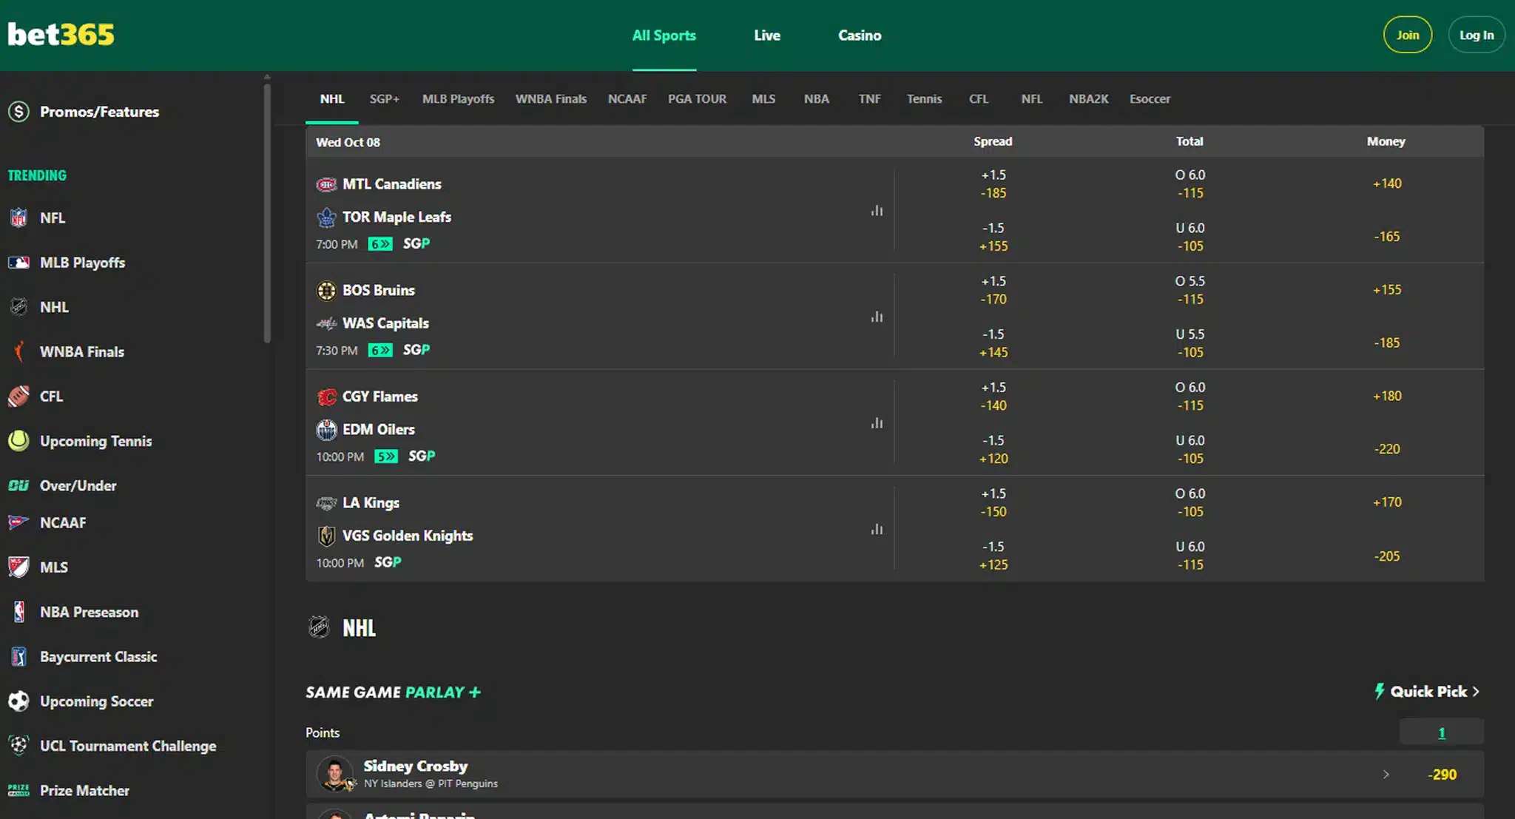
Task: Select MTL Canadiens +140 moneyline
Action: point(1386,183)
